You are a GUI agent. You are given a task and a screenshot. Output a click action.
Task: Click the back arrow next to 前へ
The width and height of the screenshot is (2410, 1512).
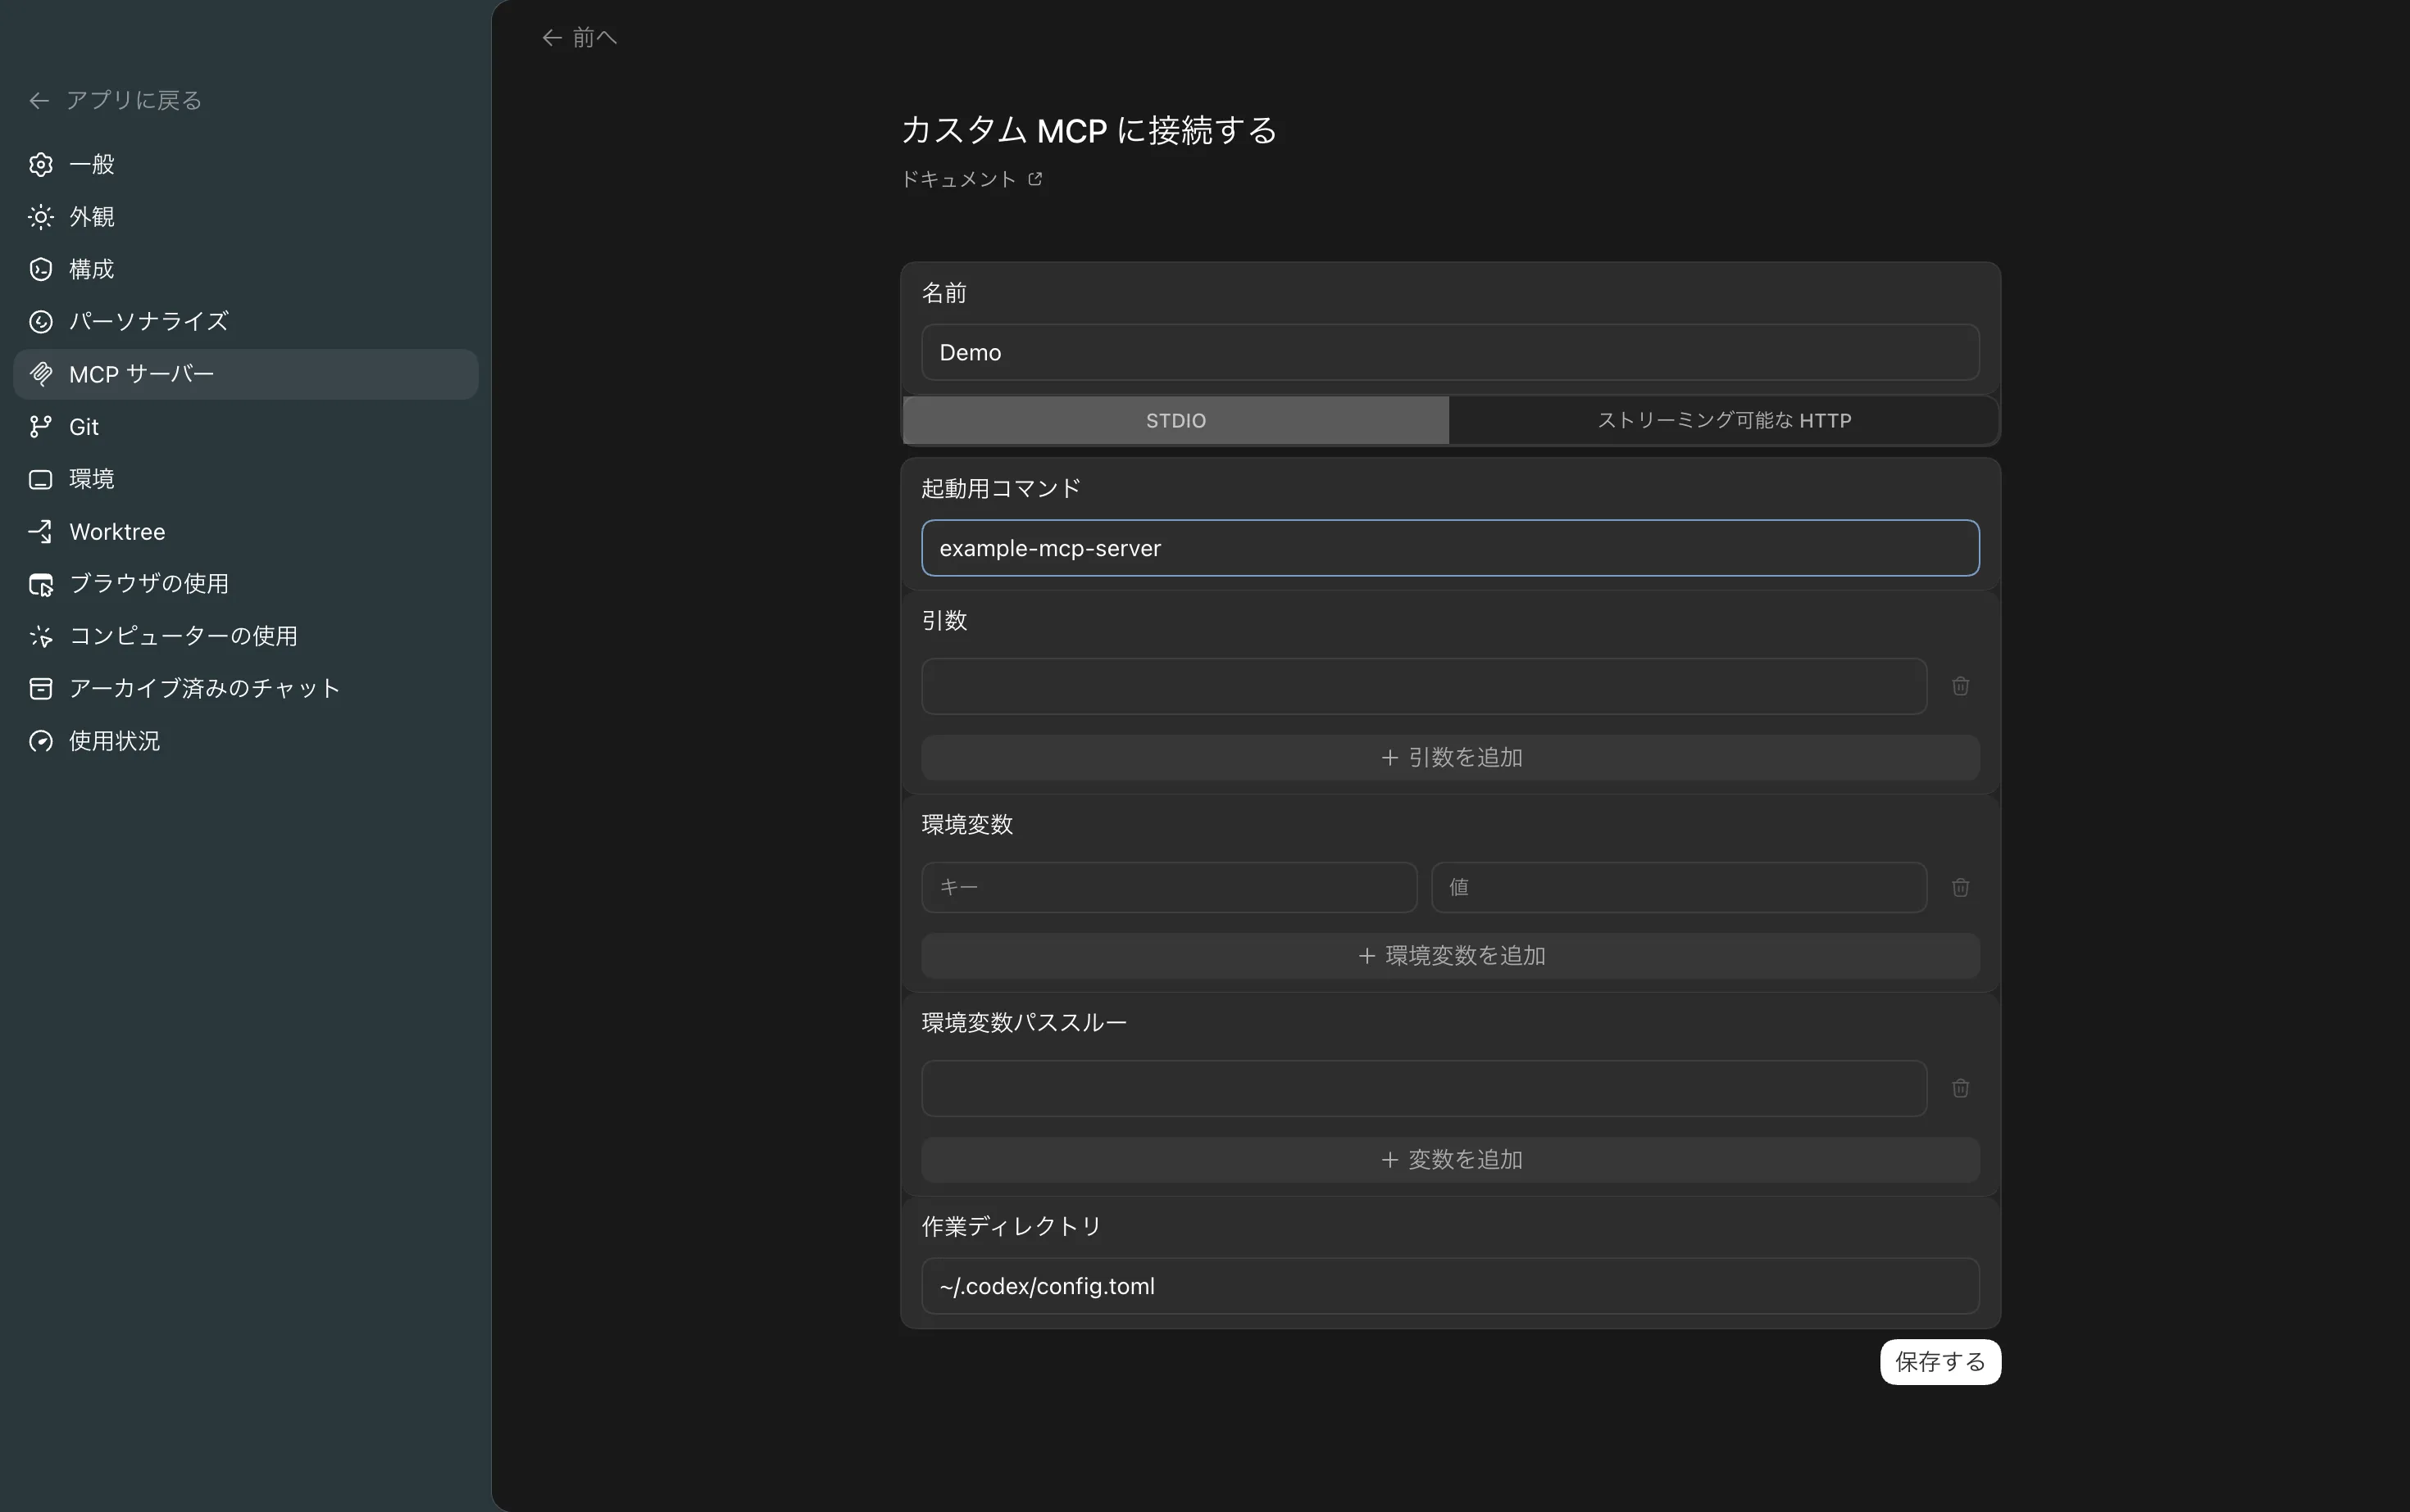point(552,38)
